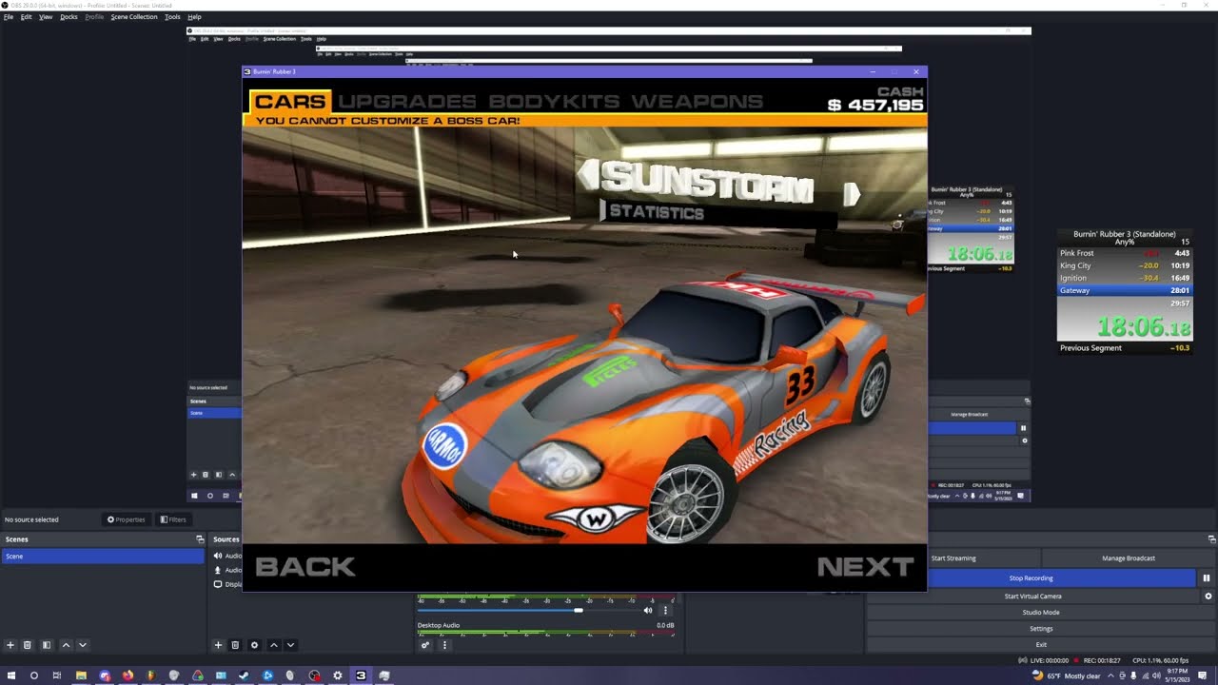The width and height of the screenshot is (1218, 685).
Task: Pop out the Scenes dock using its header icon
Action: [x=200, y=539]
